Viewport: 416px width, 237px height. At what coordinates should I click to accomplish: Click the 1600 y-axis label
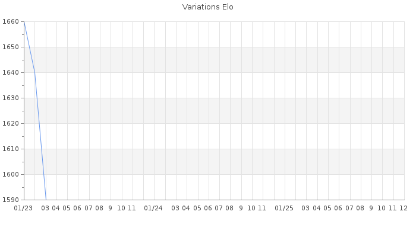[11, 175]
